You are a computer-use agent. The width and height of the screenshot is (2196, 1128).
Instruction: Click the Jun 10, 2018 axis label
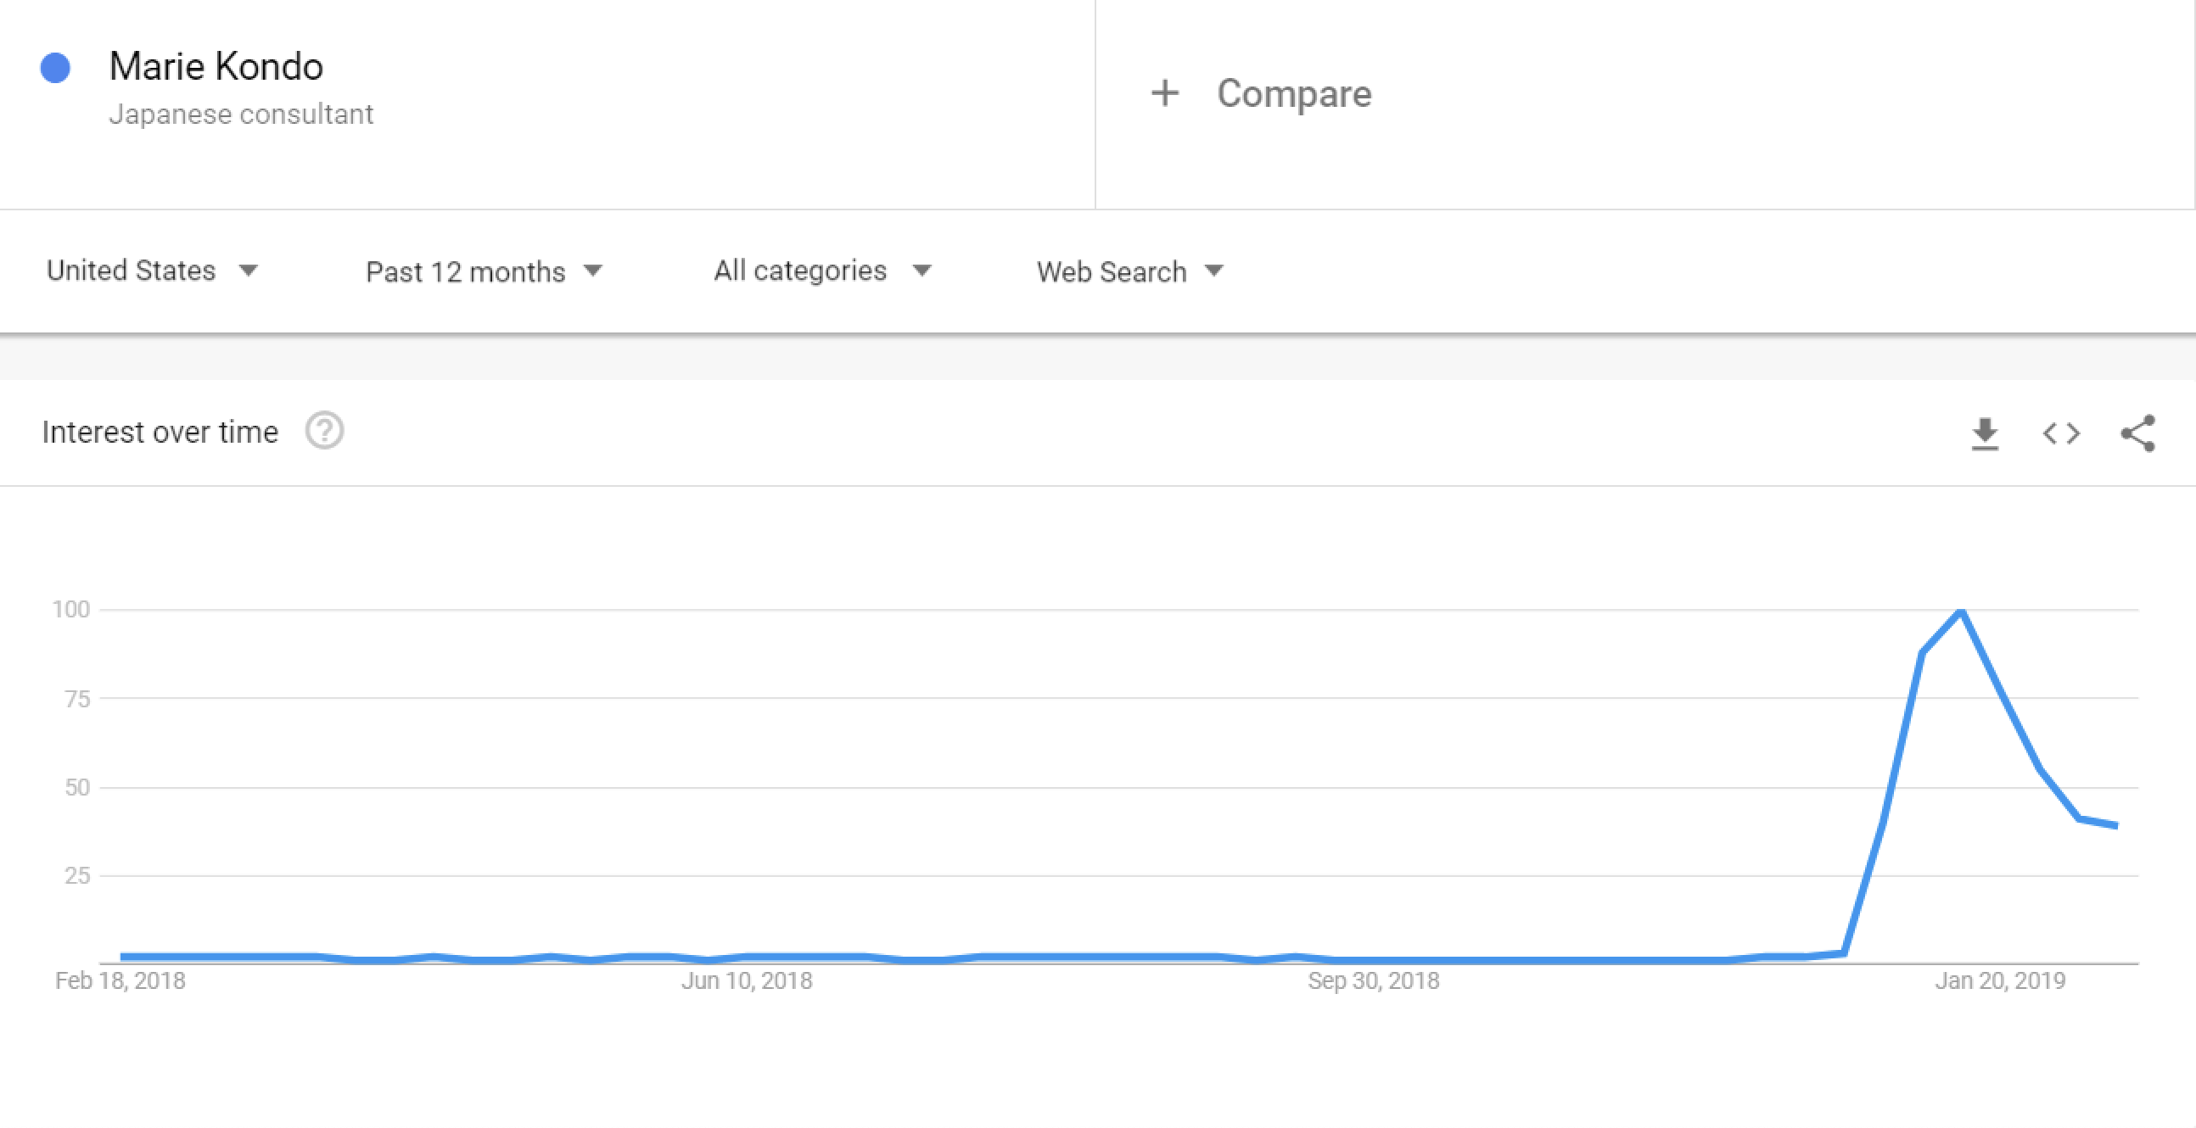747,980
